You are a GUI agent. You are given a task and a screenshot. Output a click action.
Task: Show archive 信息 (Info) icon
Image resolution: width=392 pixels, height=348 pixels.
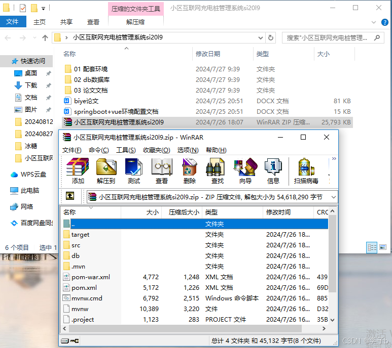point(273,171)
